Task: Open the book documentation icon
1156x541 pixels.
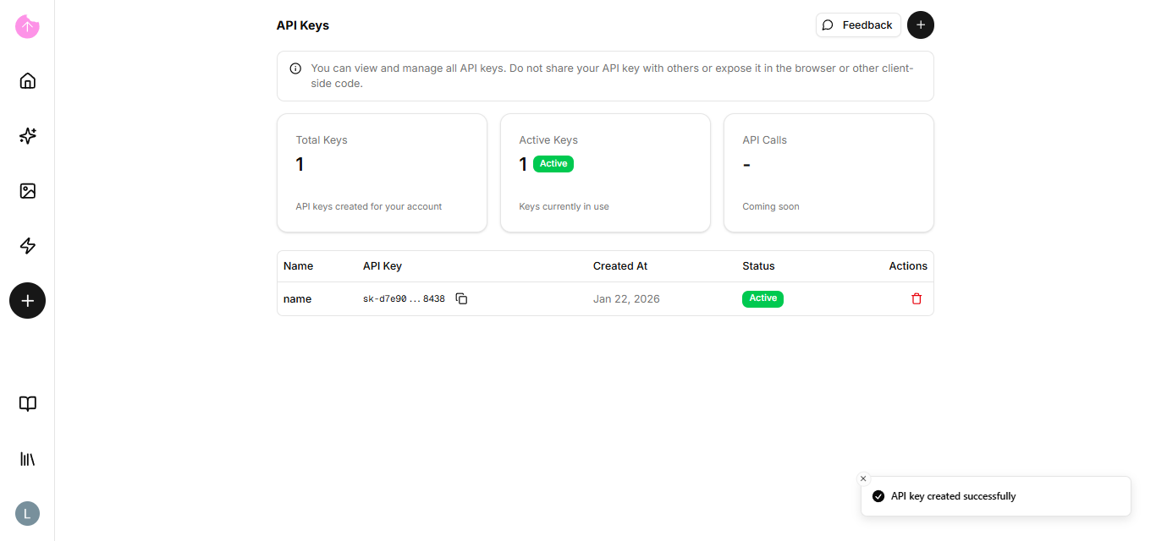Action: (27, 404)
